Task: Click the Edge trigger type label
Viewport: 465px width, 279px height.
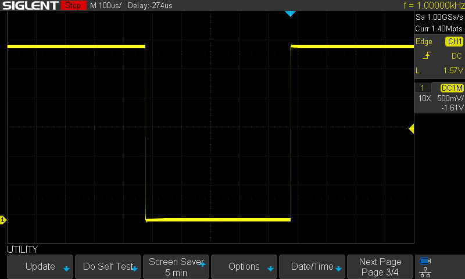Action: pyautogui.click(x=424, y=41)
